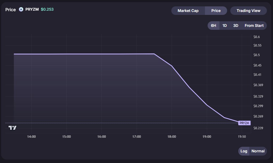Viewport: 273px width, 163px height.
Task: Click the $0.6 axis label
Action: tap(256, 37)
